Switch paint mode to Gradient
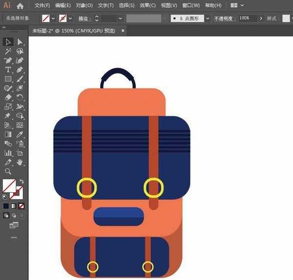Viewport: 293px width, 280px height. click(x=14, y=206)
